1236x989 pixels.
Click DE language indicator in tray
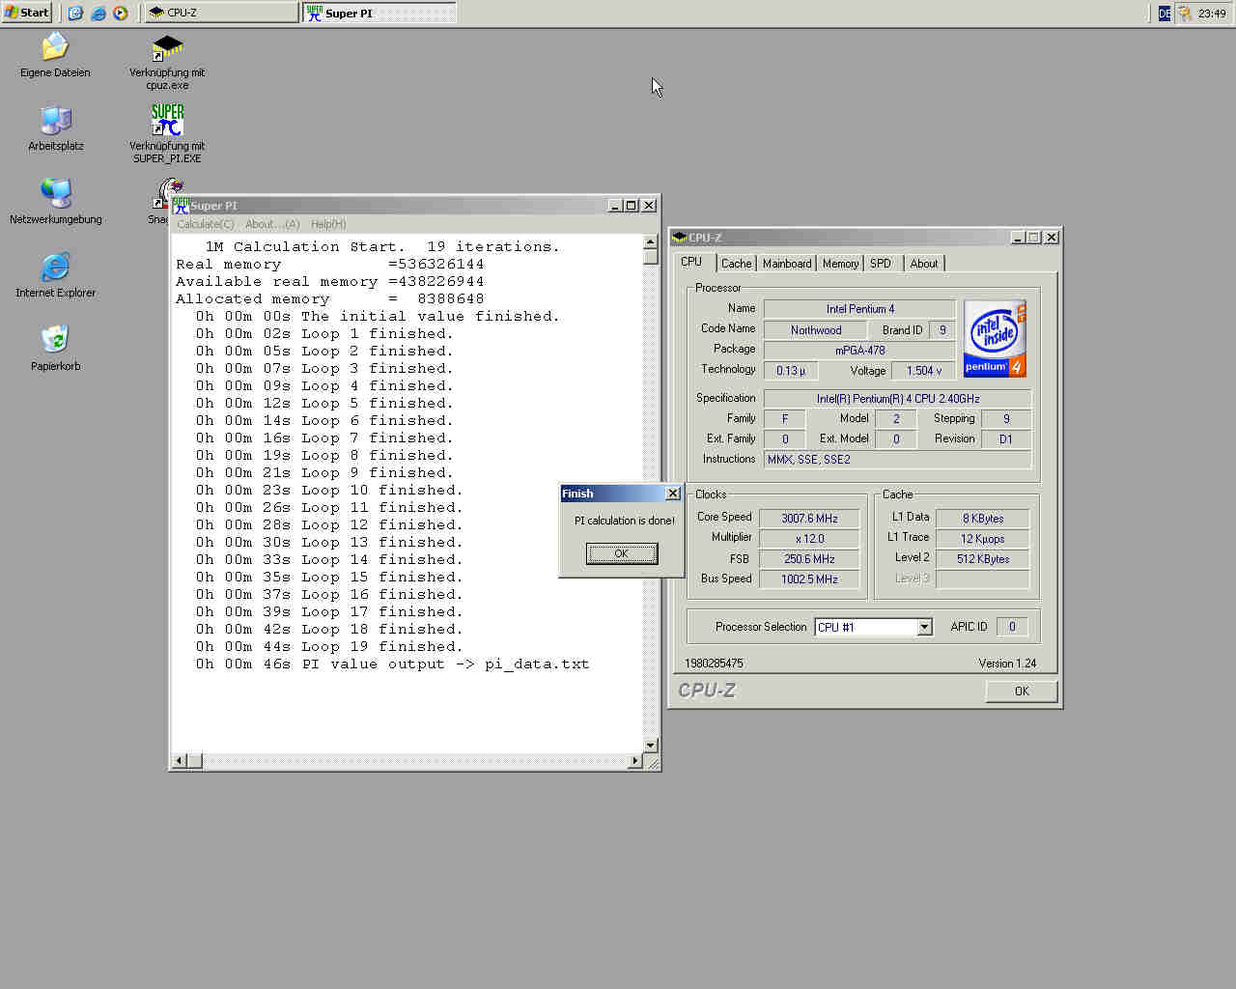pos(1164,13)
